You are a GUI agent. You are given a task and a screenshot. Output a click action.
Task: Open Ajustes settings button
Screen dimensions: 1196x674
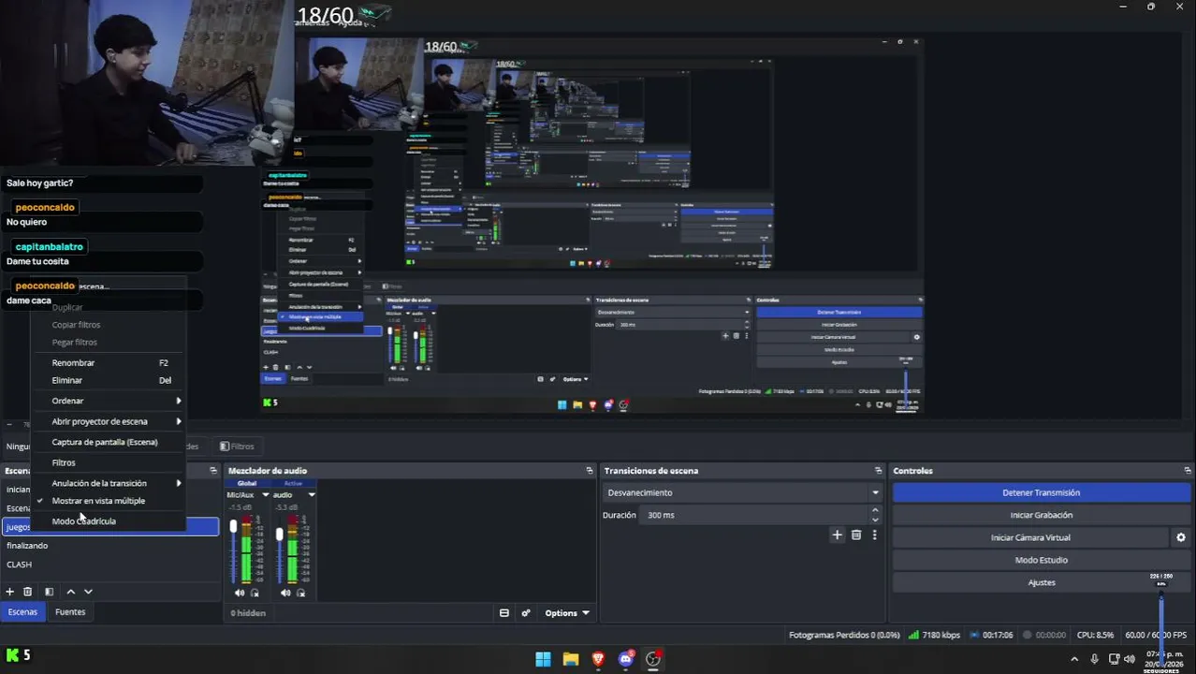(1041, 582)
